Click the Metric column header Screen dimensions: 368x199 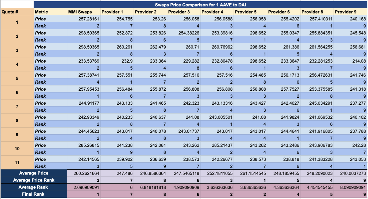pyautogui.click(x=50, y=12)
